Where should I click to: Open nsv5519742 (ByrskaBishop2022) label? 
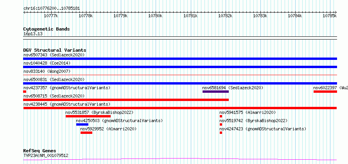pyautogui.click(x=253, y=121)
